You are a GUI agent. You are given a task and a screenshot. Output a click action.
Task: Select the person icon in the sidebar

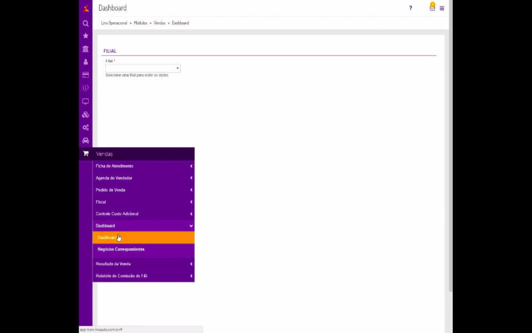pyautogui.click(x=85, y=62)
